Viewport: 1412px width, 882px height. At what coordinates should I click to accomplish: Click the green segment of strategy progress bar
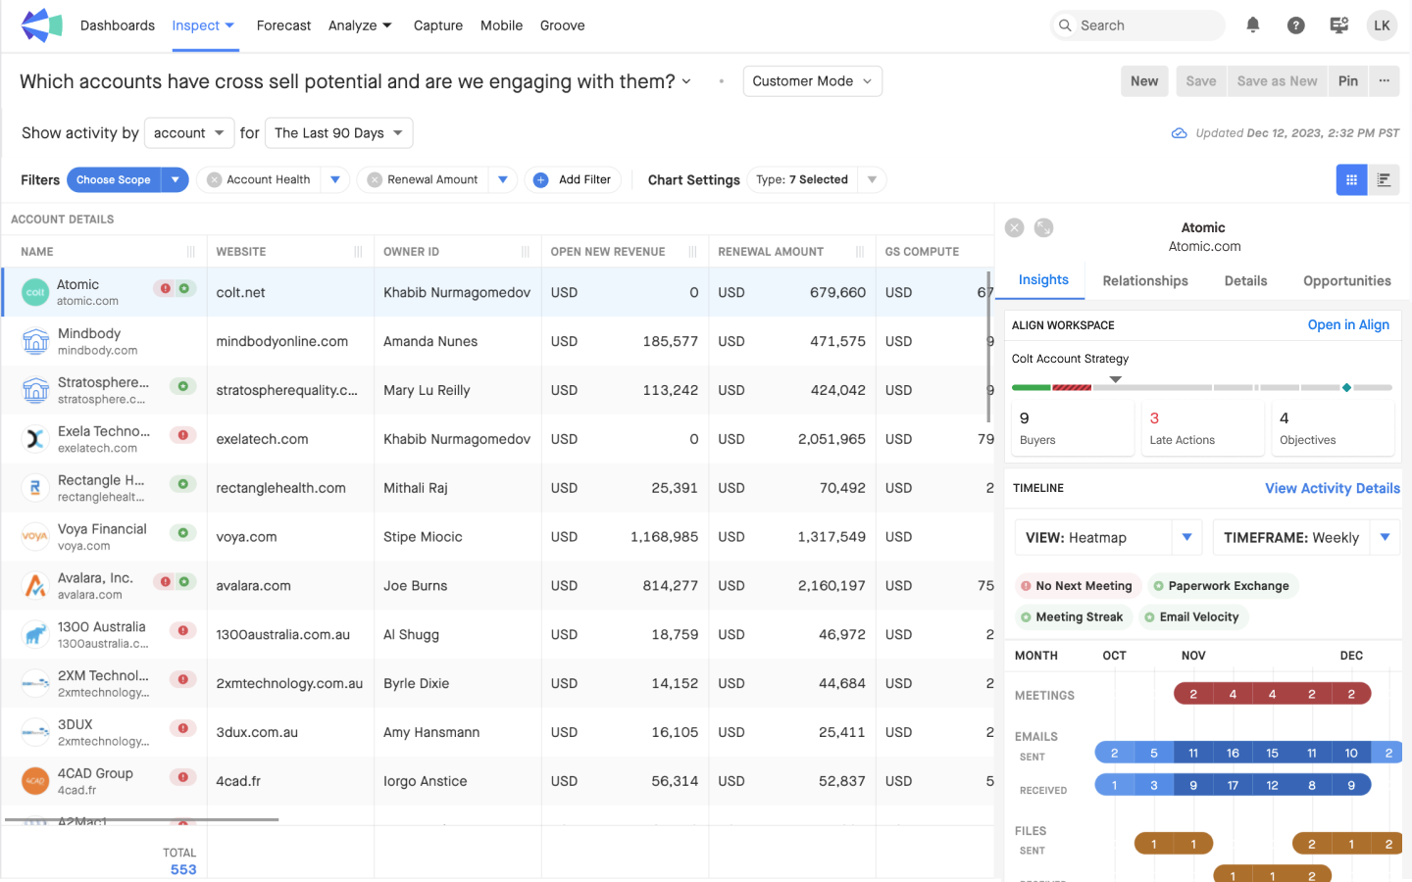[x=1032, y=388]
